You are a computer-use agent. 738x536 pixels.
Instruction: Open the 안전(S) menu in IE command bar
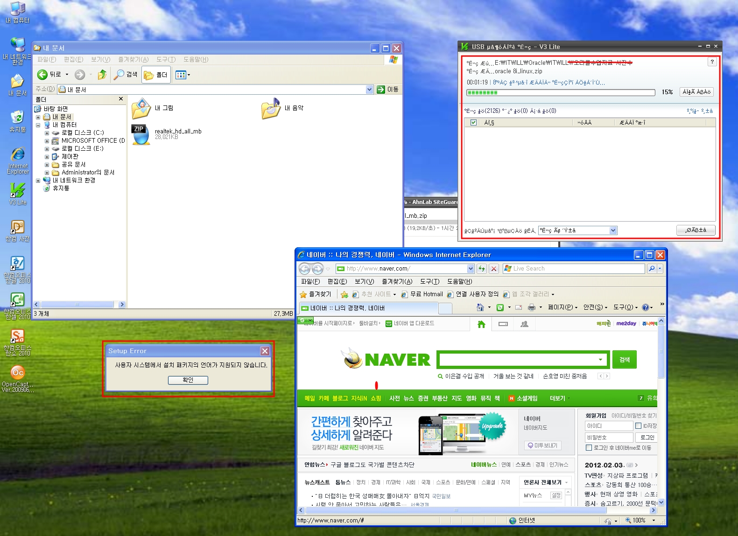(595, 307)
